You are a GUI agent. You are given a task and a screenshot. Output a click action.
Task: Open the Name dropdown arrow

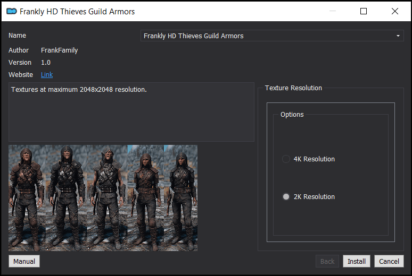click(398, 36)
